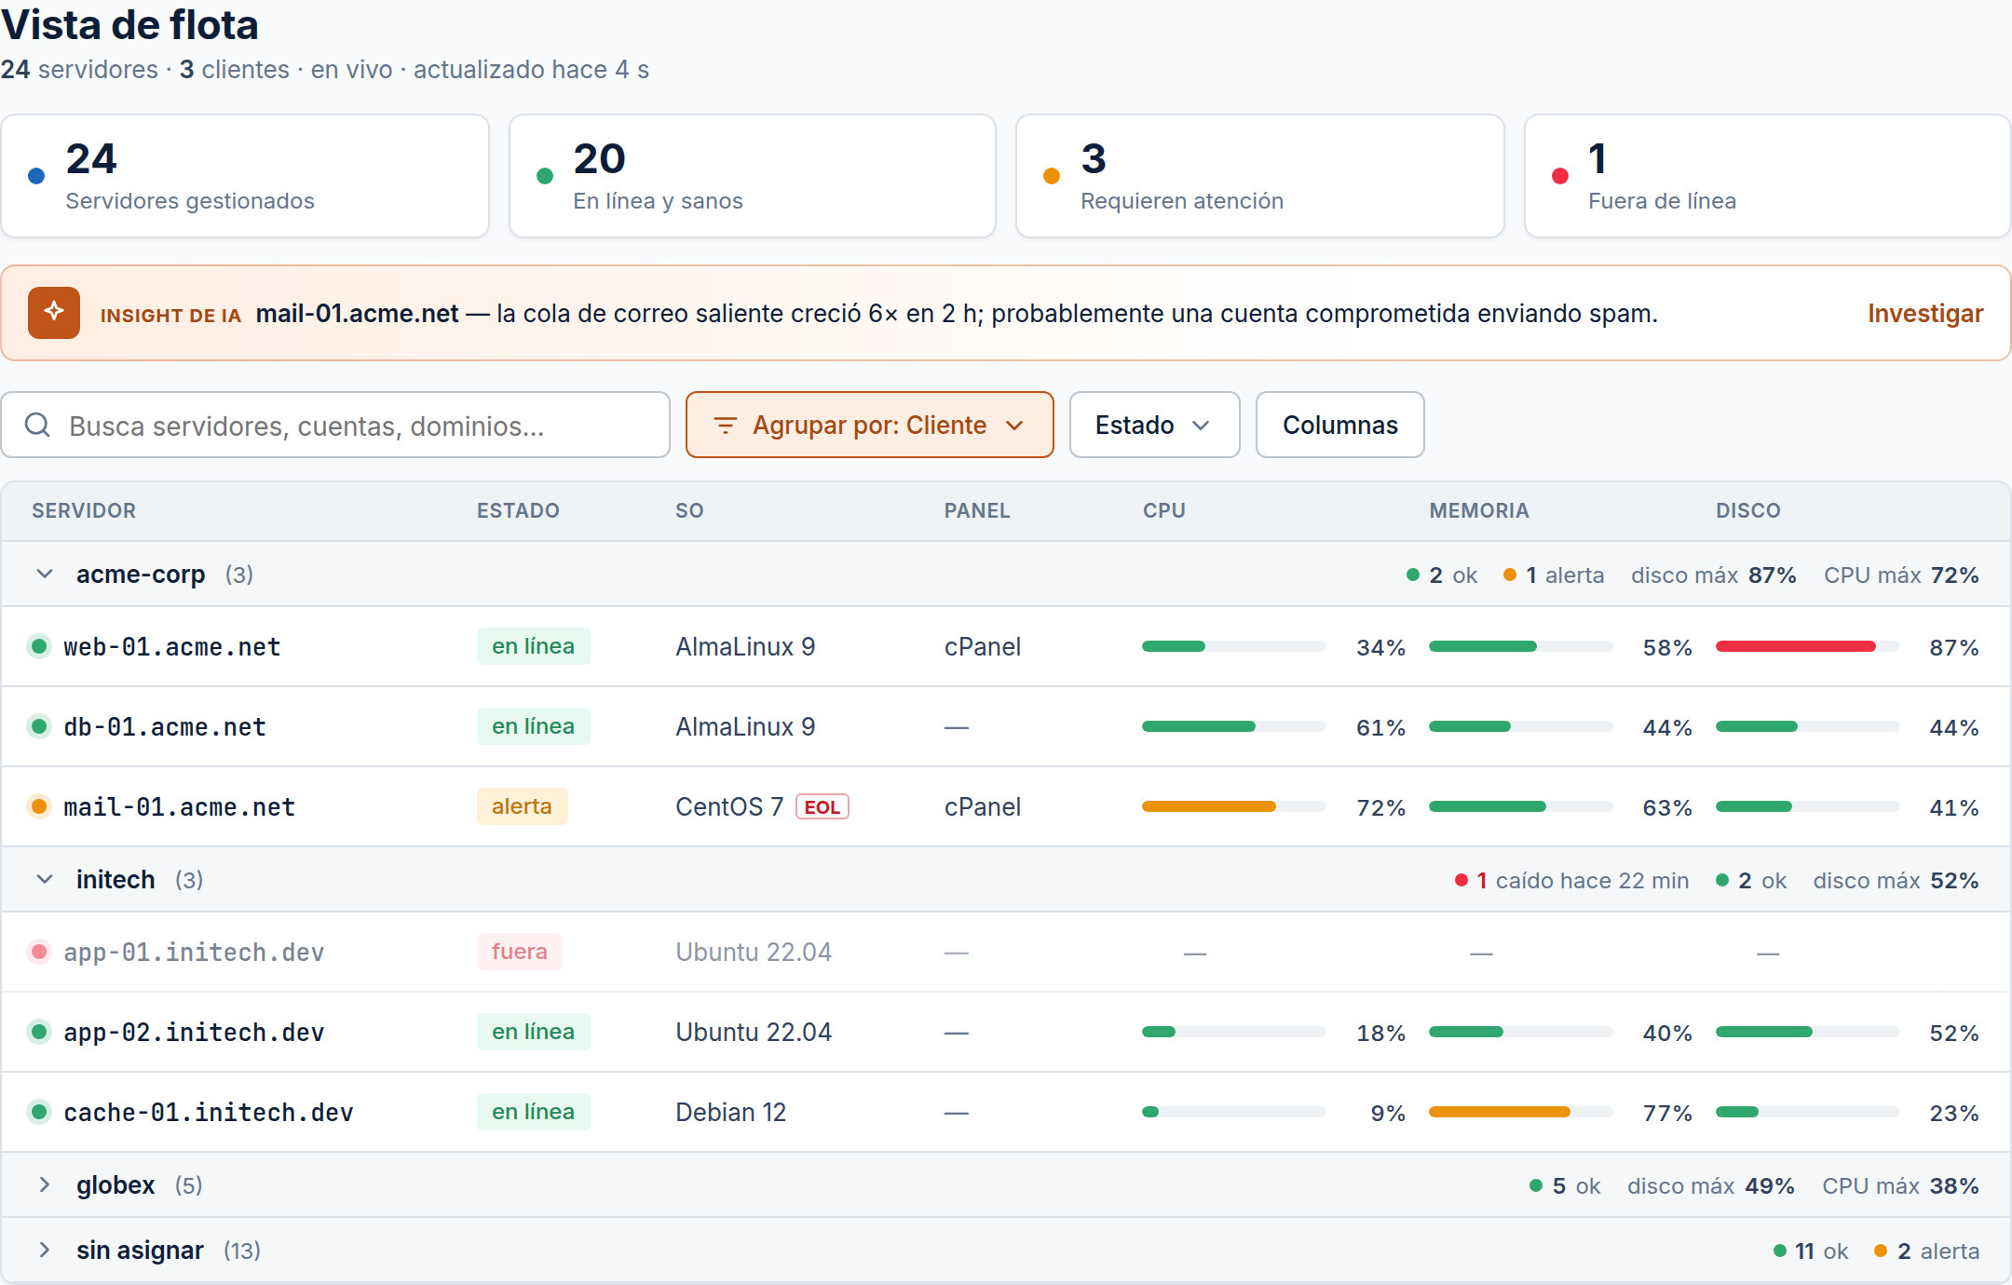Click the green status dot of cache-01.initech.dev
The width and height of the screenshot is (2012, 1285).
39,1112
